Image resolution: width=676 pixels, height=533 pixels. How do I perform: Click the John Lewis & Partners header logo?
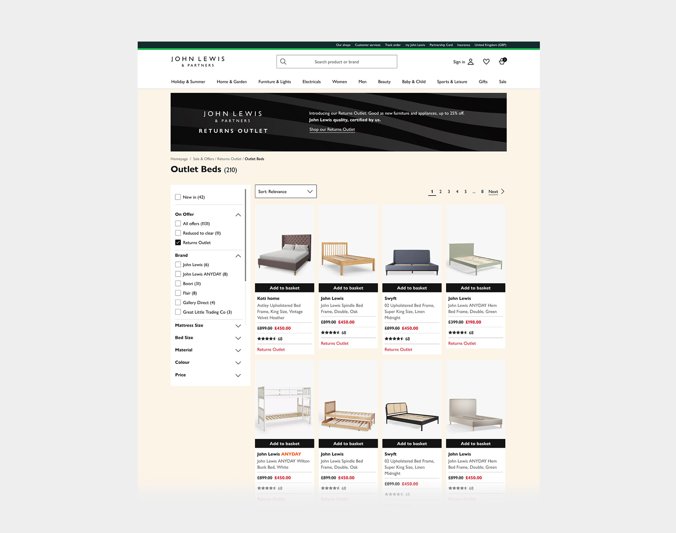point(198,62)
